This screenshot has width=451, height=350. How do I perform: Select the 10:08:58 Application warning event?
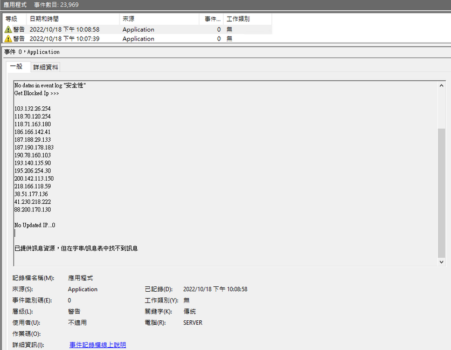pos(81,30)
